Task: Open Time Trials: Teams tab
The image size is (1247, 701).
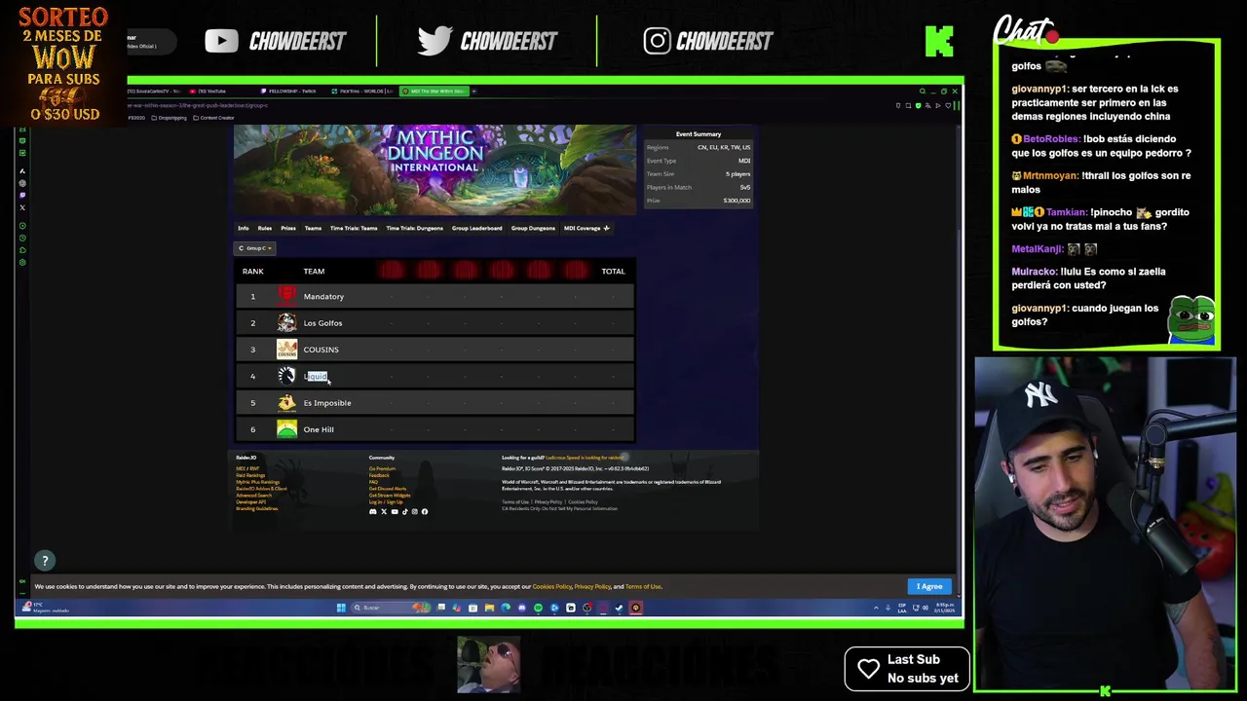Action: click(x=354, y=228)
